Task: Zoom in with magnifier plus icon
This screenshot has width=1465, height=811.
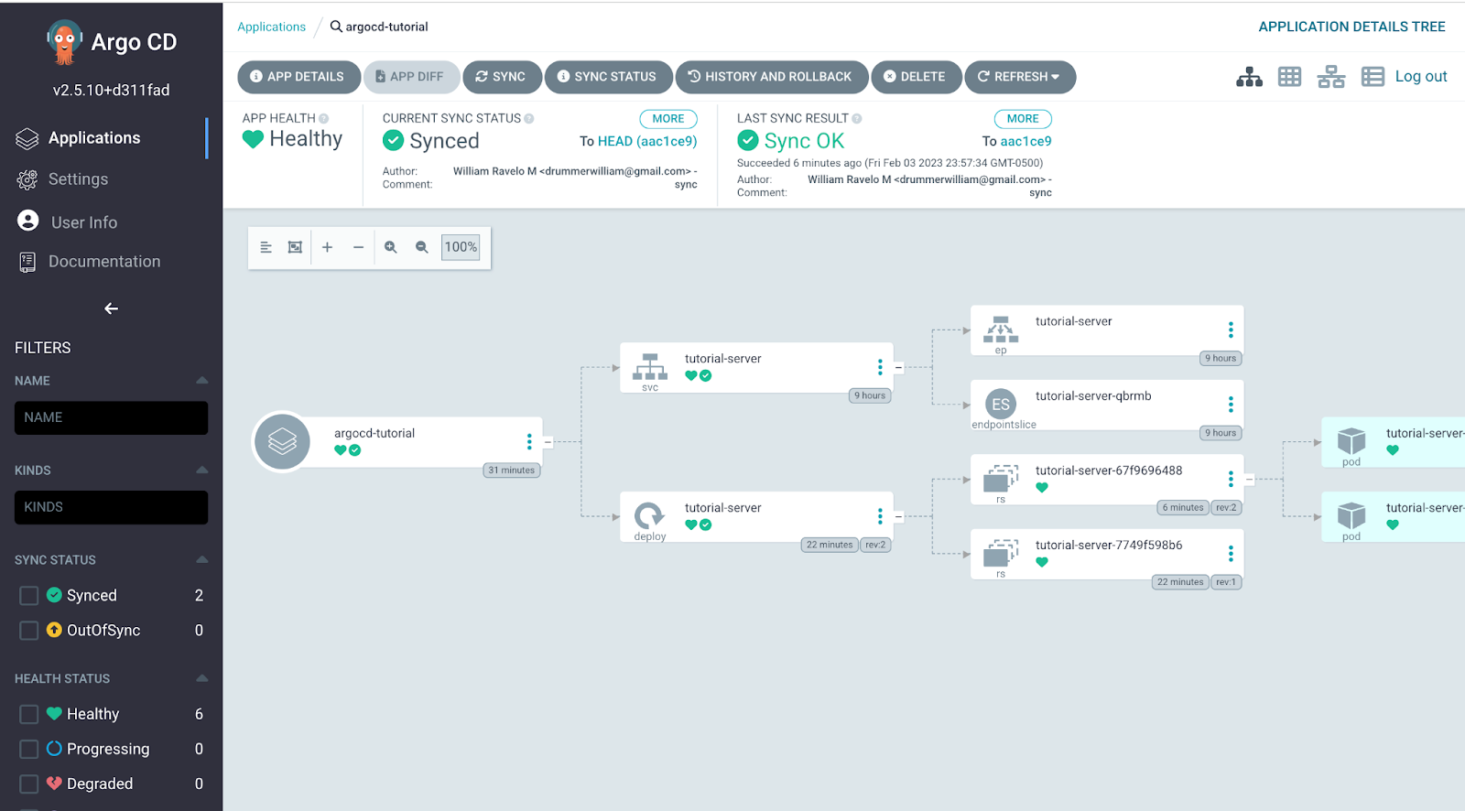Action: (391, 247)
